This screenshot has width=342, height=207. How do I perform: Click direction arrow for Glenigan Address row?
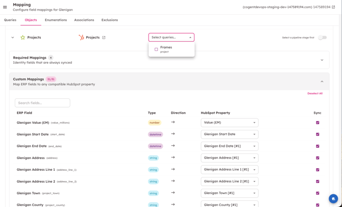(x=173, y=158)
